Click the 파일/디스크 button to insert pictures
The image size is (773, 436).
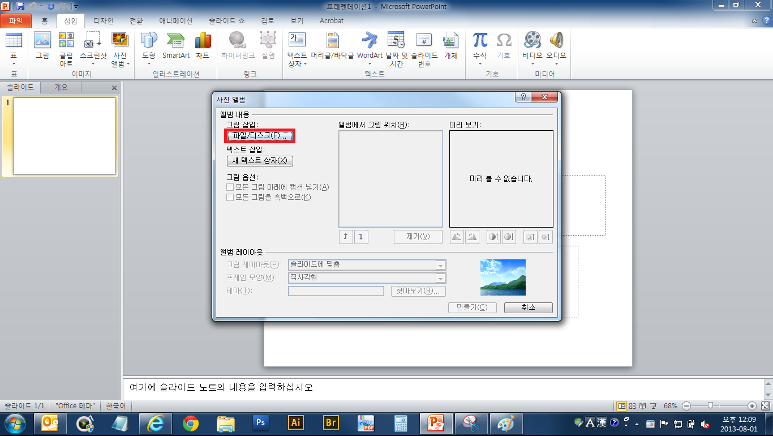260,136
